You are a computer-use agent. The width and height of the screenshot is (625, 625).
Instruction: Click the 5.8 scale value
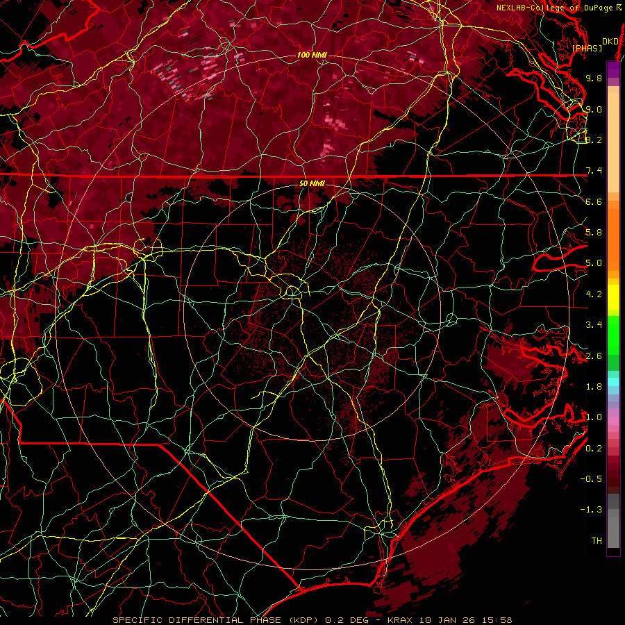pos(594,233)
